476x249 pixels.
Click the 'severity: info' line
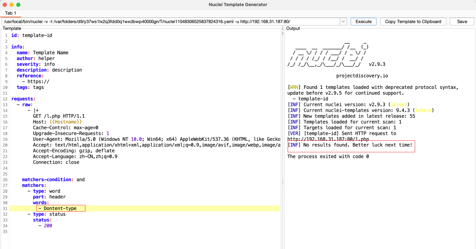pos(36,64)
